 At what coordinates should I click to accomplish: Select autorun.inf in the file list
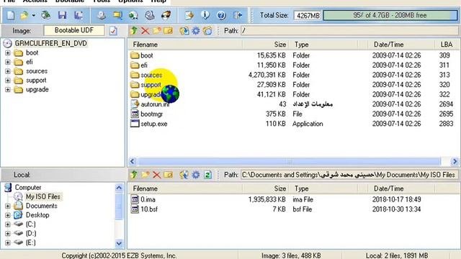154,104
